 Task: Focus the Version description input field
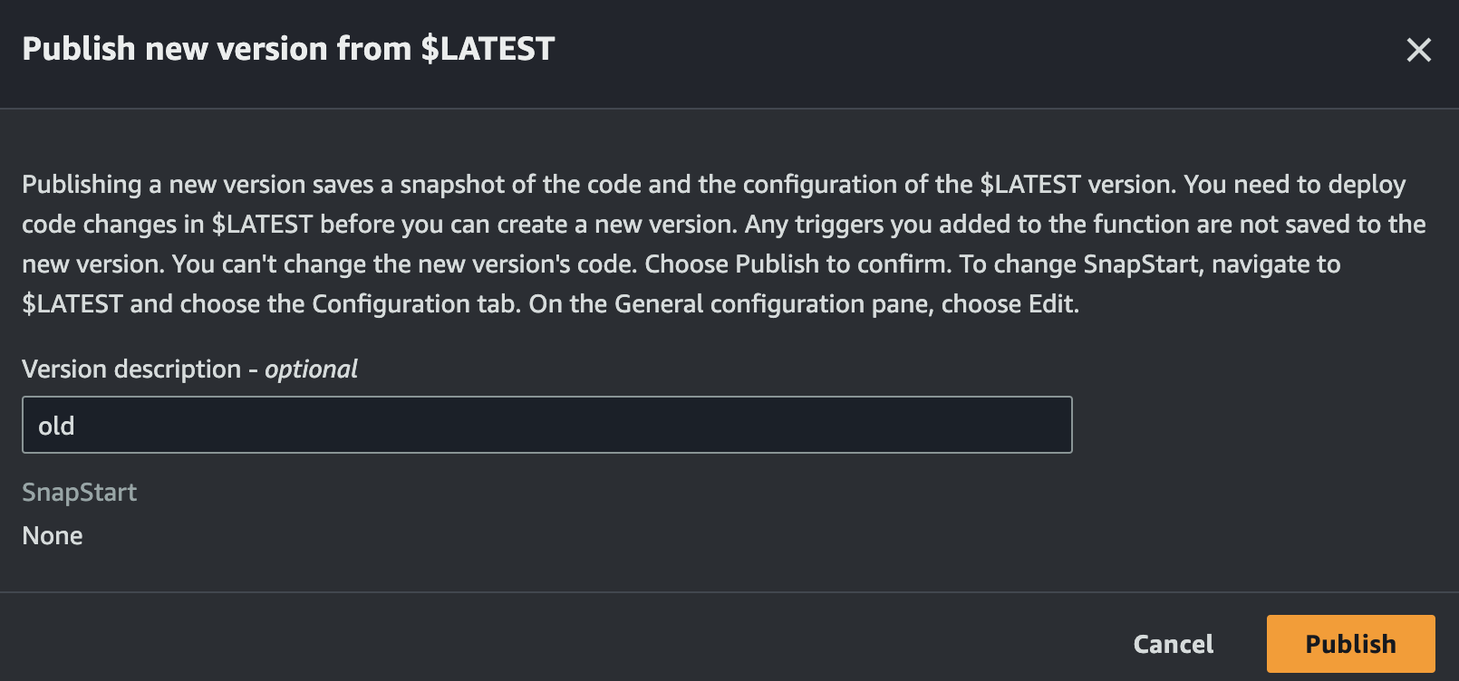click(x=546, y=425)
